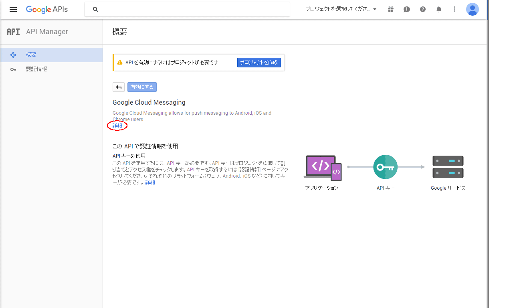The width and height of the screenshot is (513, 308).
Task: Open the three-dot more options menu
Action: [454, 9]
